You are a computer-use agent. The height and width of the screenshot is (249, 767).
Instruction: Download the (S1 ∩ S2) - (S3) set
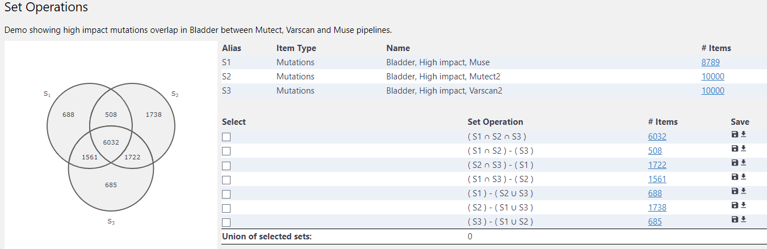(x=743, y=149)
